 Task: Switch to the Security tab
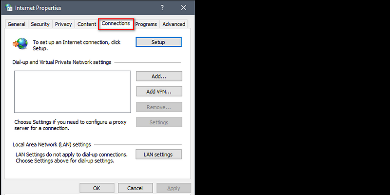40,24
